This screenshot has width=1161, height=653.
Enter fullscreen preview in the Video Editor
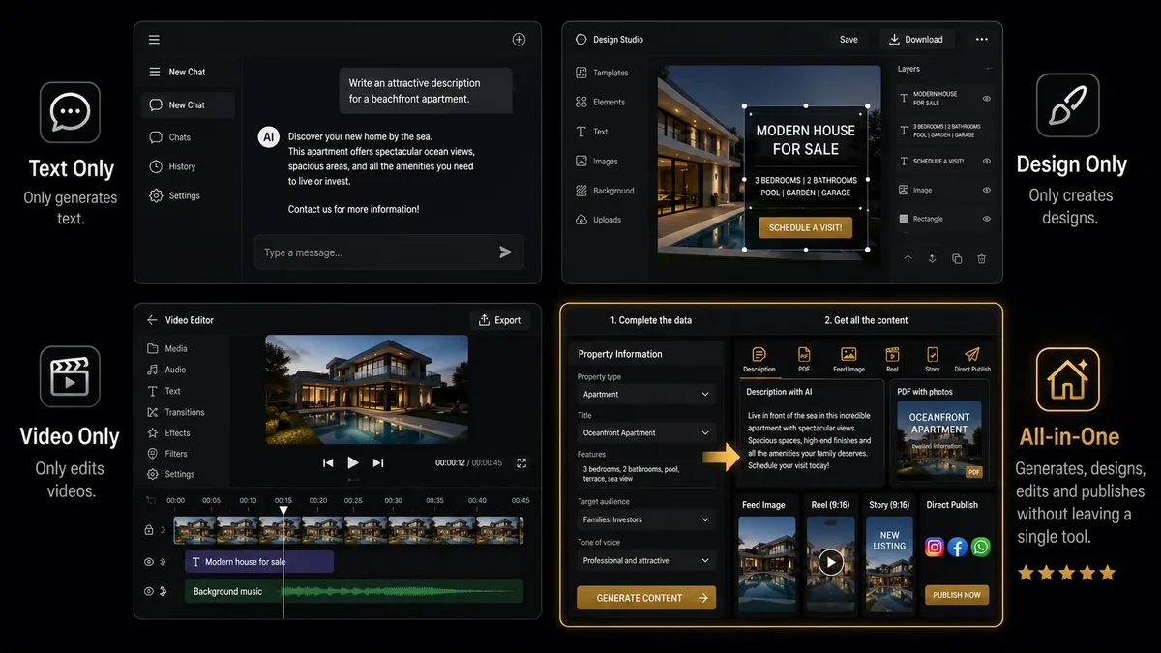[521, 463]
